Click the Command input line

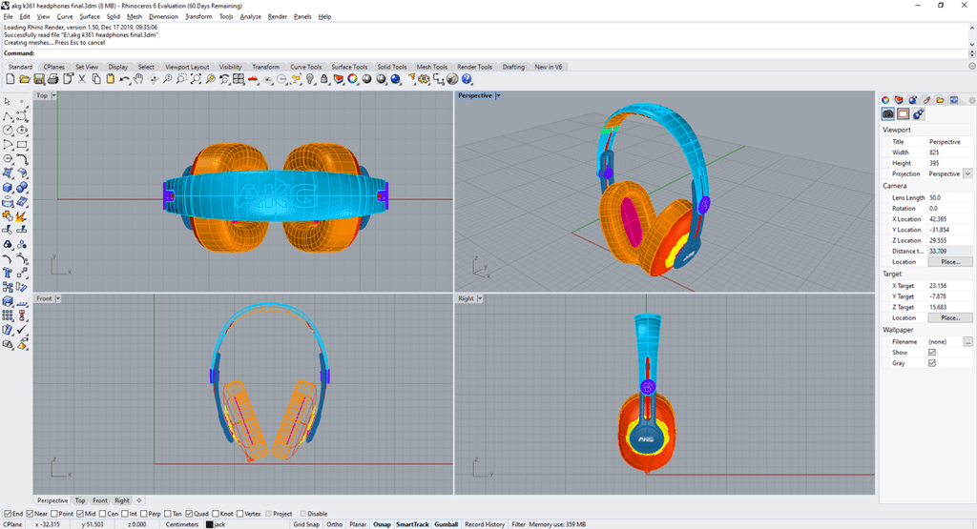click(x=486, y=53)
